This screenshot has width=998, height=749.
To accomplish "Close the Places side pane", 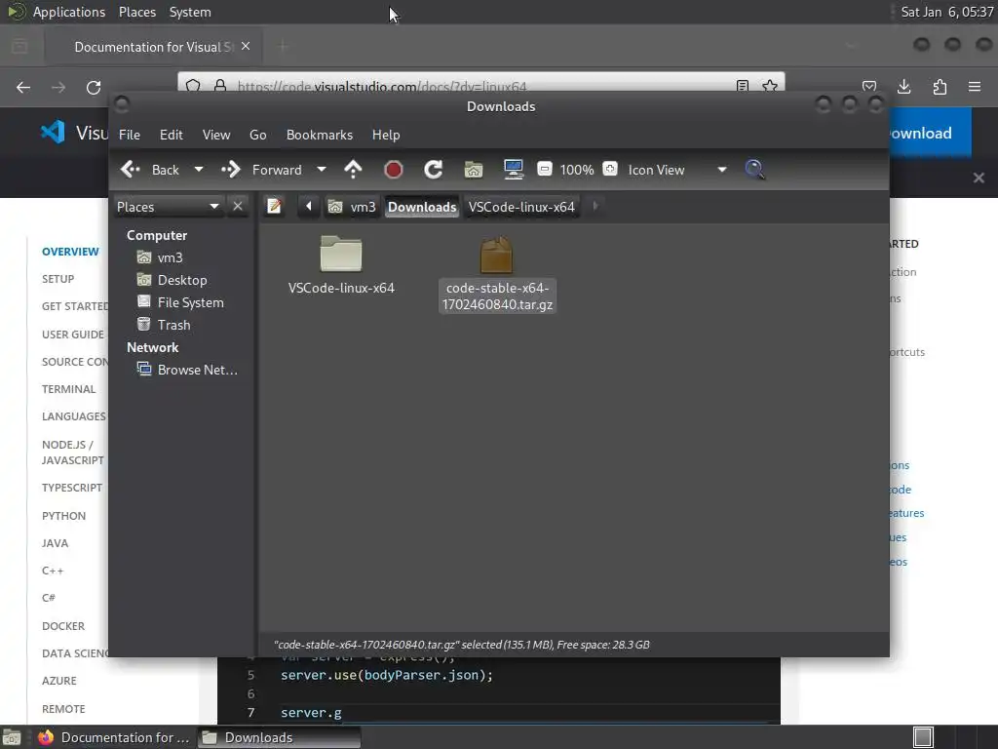I will [238, 207].
